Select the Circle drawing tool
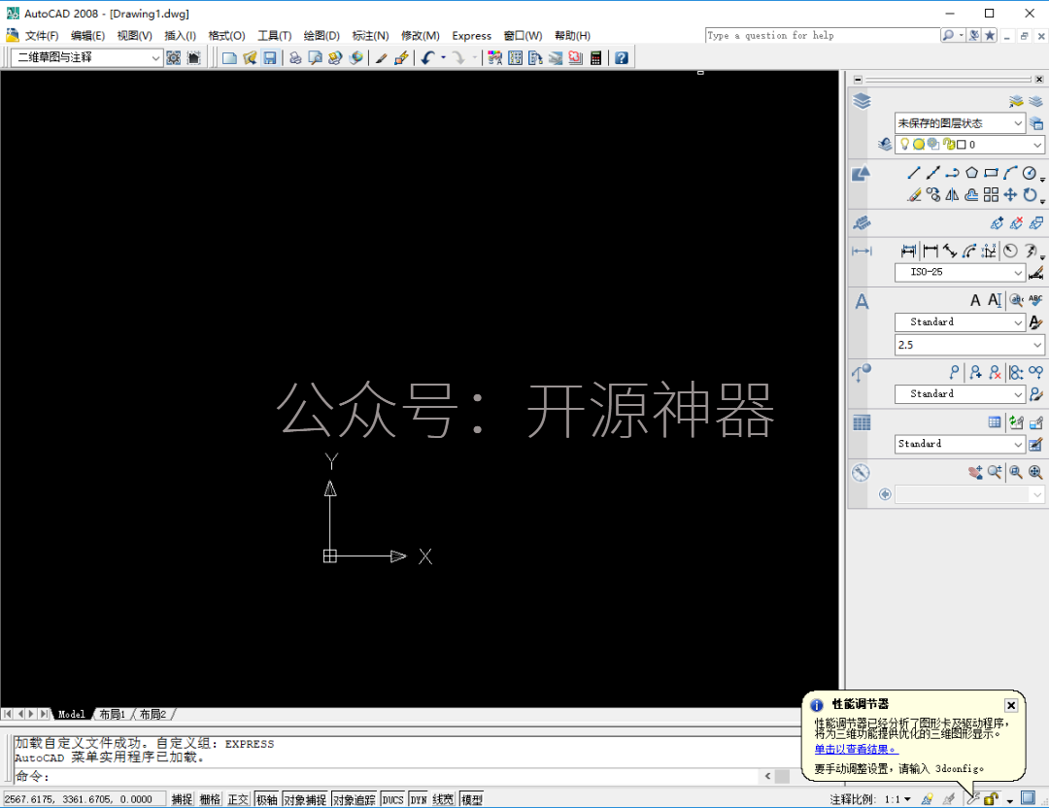Image resolution: width=1049 pixels, height=808 pixels. pyautogui.click(x=1030, y=173)
